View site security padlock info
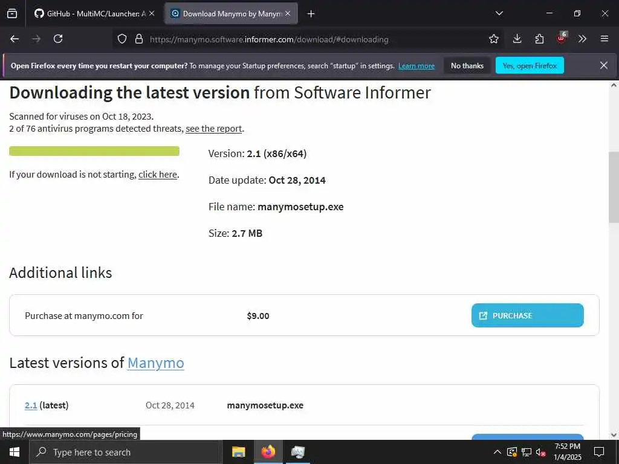The image size is (619, 464). [x=139, y=39]
